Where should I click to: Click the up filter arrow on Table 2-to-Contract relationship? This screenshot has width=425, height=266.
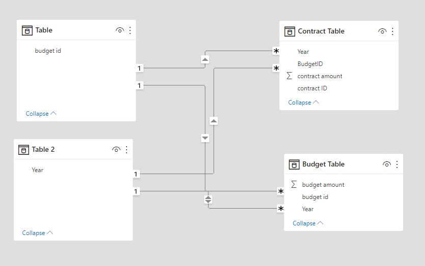pos(214,121)
